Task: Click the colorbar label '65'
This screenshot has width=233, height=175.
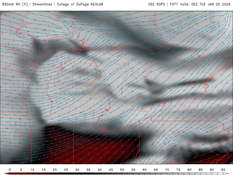Action: pyautogui.click(x=156, y=170)
